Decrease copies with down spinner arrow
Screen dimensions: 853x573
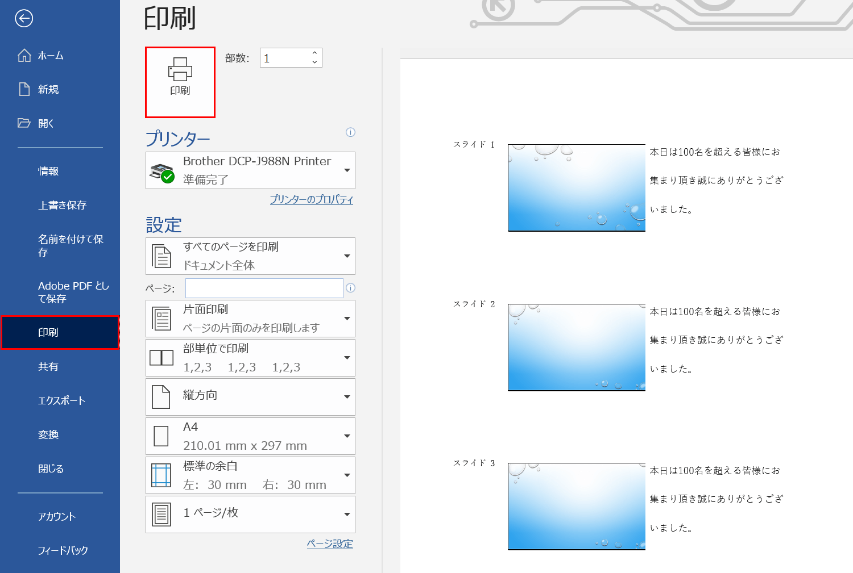[314, 62]
